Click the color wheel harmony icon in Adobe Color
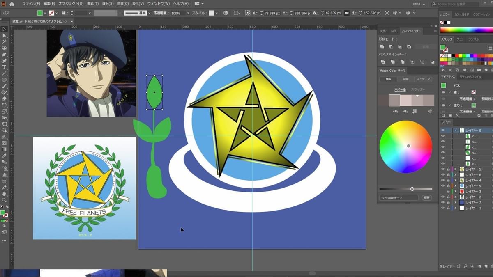Screen dimensions: 493x277 tap(430, 111)
